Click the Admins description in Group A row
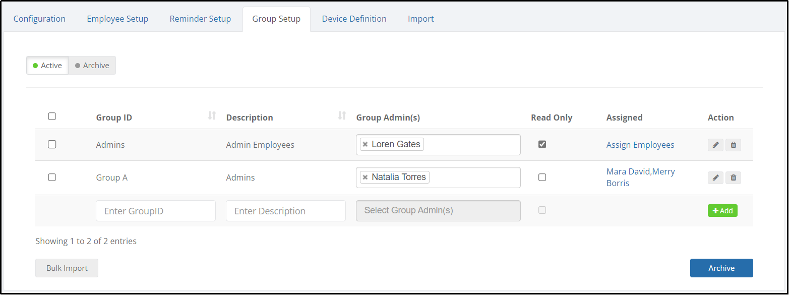Image resolution: width=789 pixels, height=295 pixels. click(240, 178)
